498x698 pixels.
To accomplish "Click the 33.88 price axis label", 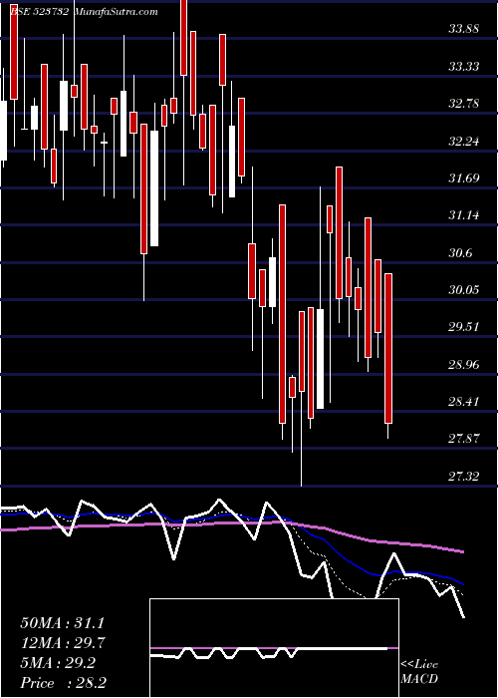I will click(x=464, y=29).
